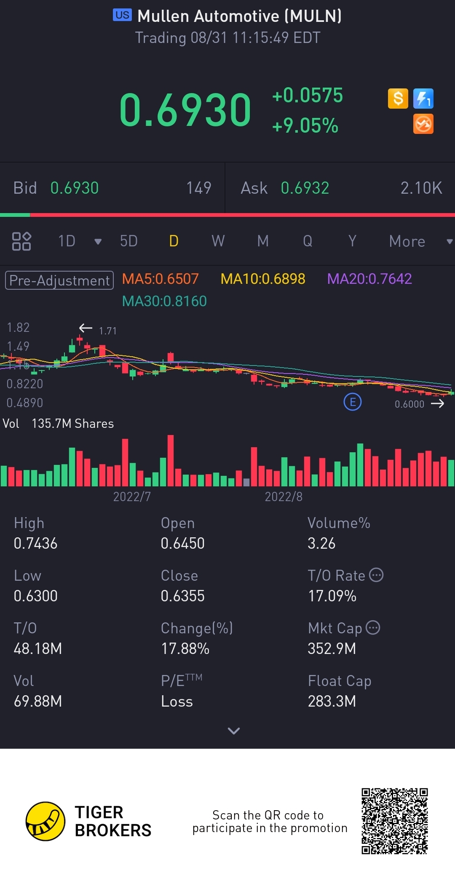The width and height of the screenshot is (455, 894).
Task: Tap the 2022/7 date axis label
Action: click(x=132, y=497)
